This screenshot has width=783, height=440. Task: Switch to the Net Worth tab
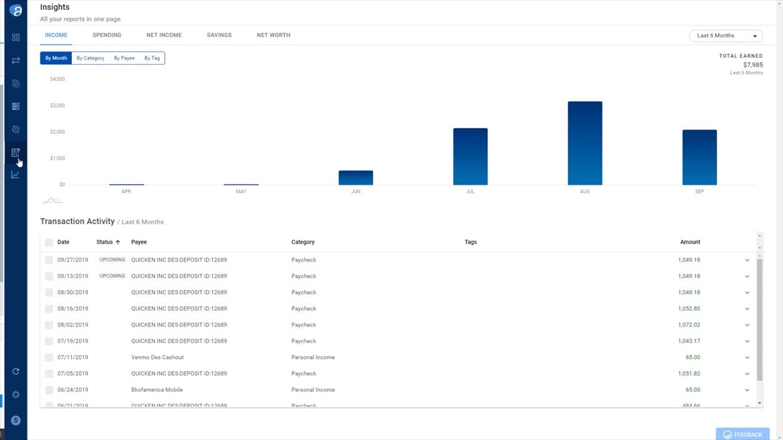[x=273, y=35]
